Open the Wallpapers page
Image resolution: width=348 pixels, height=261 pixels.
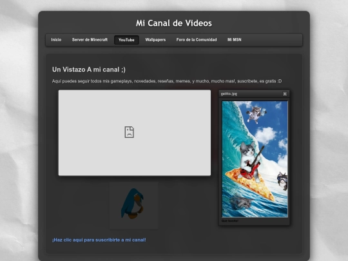pos(155,40)
